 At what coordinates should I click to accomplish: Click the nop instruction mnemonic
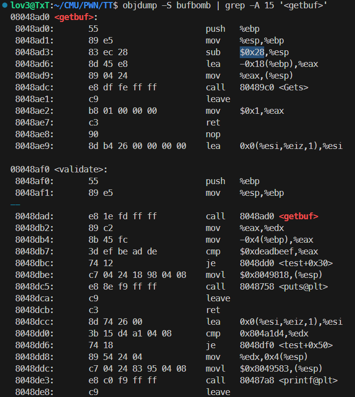coord(213,134)
